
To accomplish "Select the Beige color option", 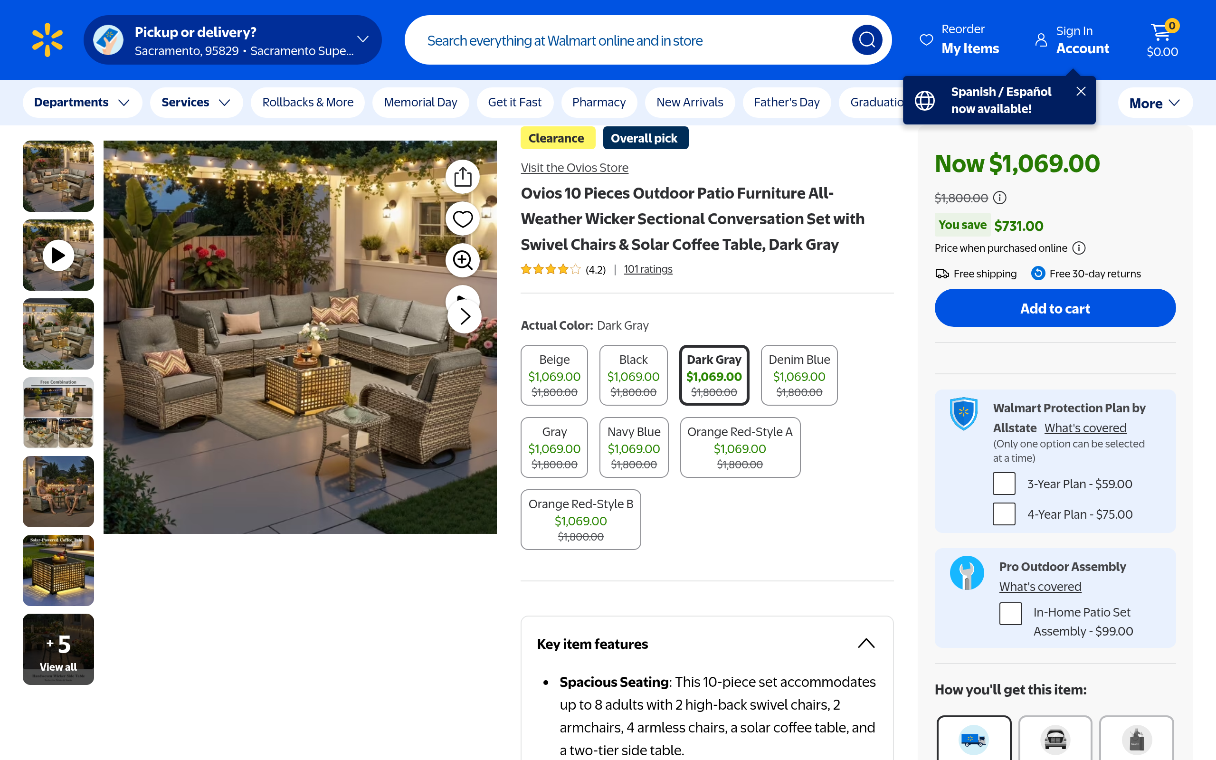I will click(x=554, y=375).
